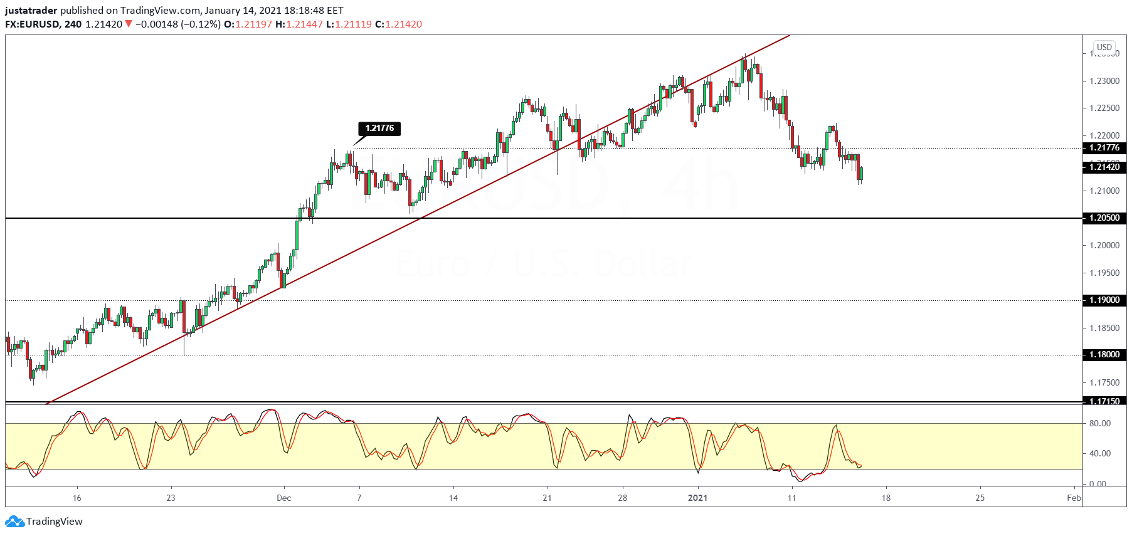Click the 40.00 oscillator scale label
The width and height of the screenshot is (1132, 536).
click(1100, 453)
